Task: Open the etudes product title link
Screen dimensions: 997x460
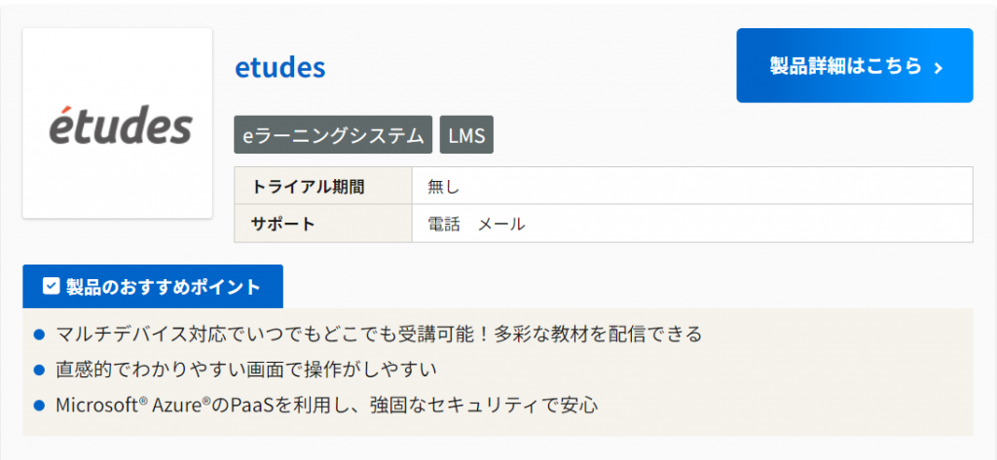Action: pos(279,68)
